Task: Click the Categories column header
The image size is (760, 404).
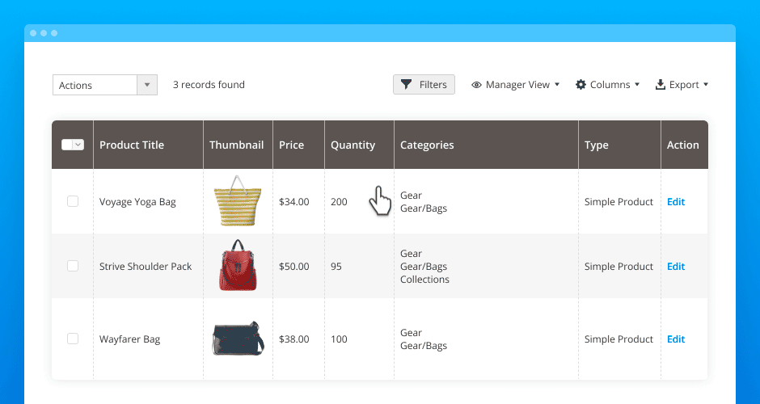Action: click(x=427, y=145)
